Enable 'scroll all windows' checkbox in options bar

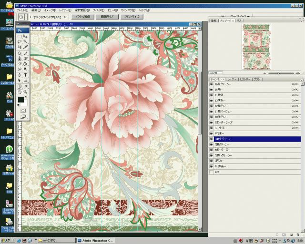[31, 17]
